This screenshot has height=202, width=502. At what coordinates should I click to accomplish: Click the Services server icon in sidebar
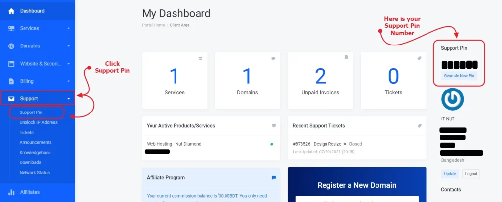[11, 28]
